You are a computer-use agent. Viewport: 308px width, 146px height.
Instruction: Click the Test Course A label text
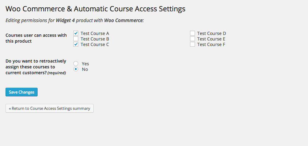[95, 33]
